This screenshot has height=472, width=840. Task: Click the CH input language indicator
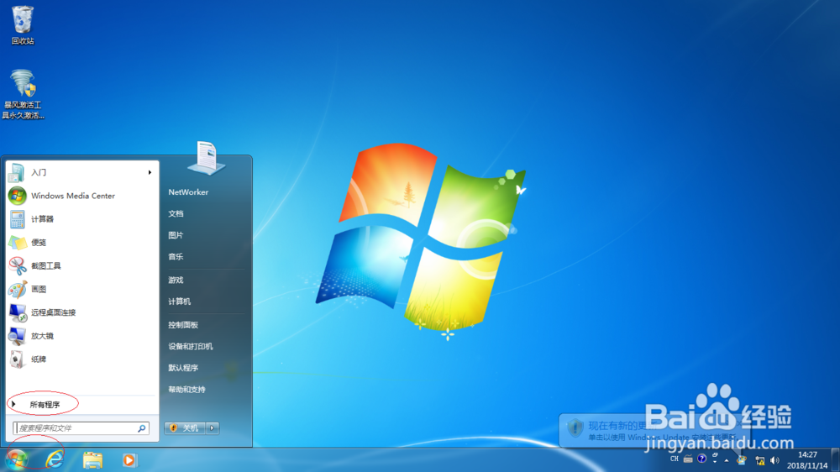(x=675, y=459)
